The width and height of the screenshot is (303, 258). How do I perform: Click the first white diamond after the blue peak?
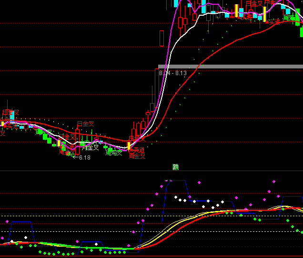tap(176, 197)
